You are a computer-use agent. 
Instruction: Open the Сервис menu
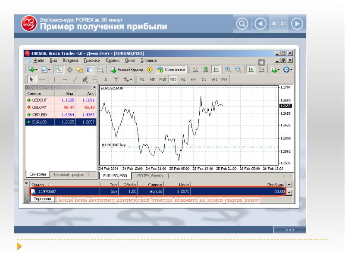coord(113,60)
